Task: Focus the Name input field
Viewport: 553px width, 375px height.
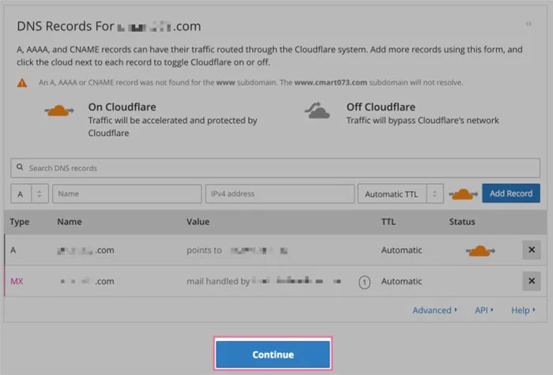Action: 126,193
